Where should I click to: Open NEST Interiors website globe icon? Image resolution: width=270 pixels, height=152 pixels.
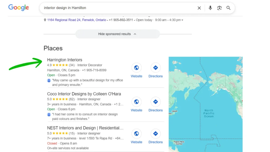[136, 134]
